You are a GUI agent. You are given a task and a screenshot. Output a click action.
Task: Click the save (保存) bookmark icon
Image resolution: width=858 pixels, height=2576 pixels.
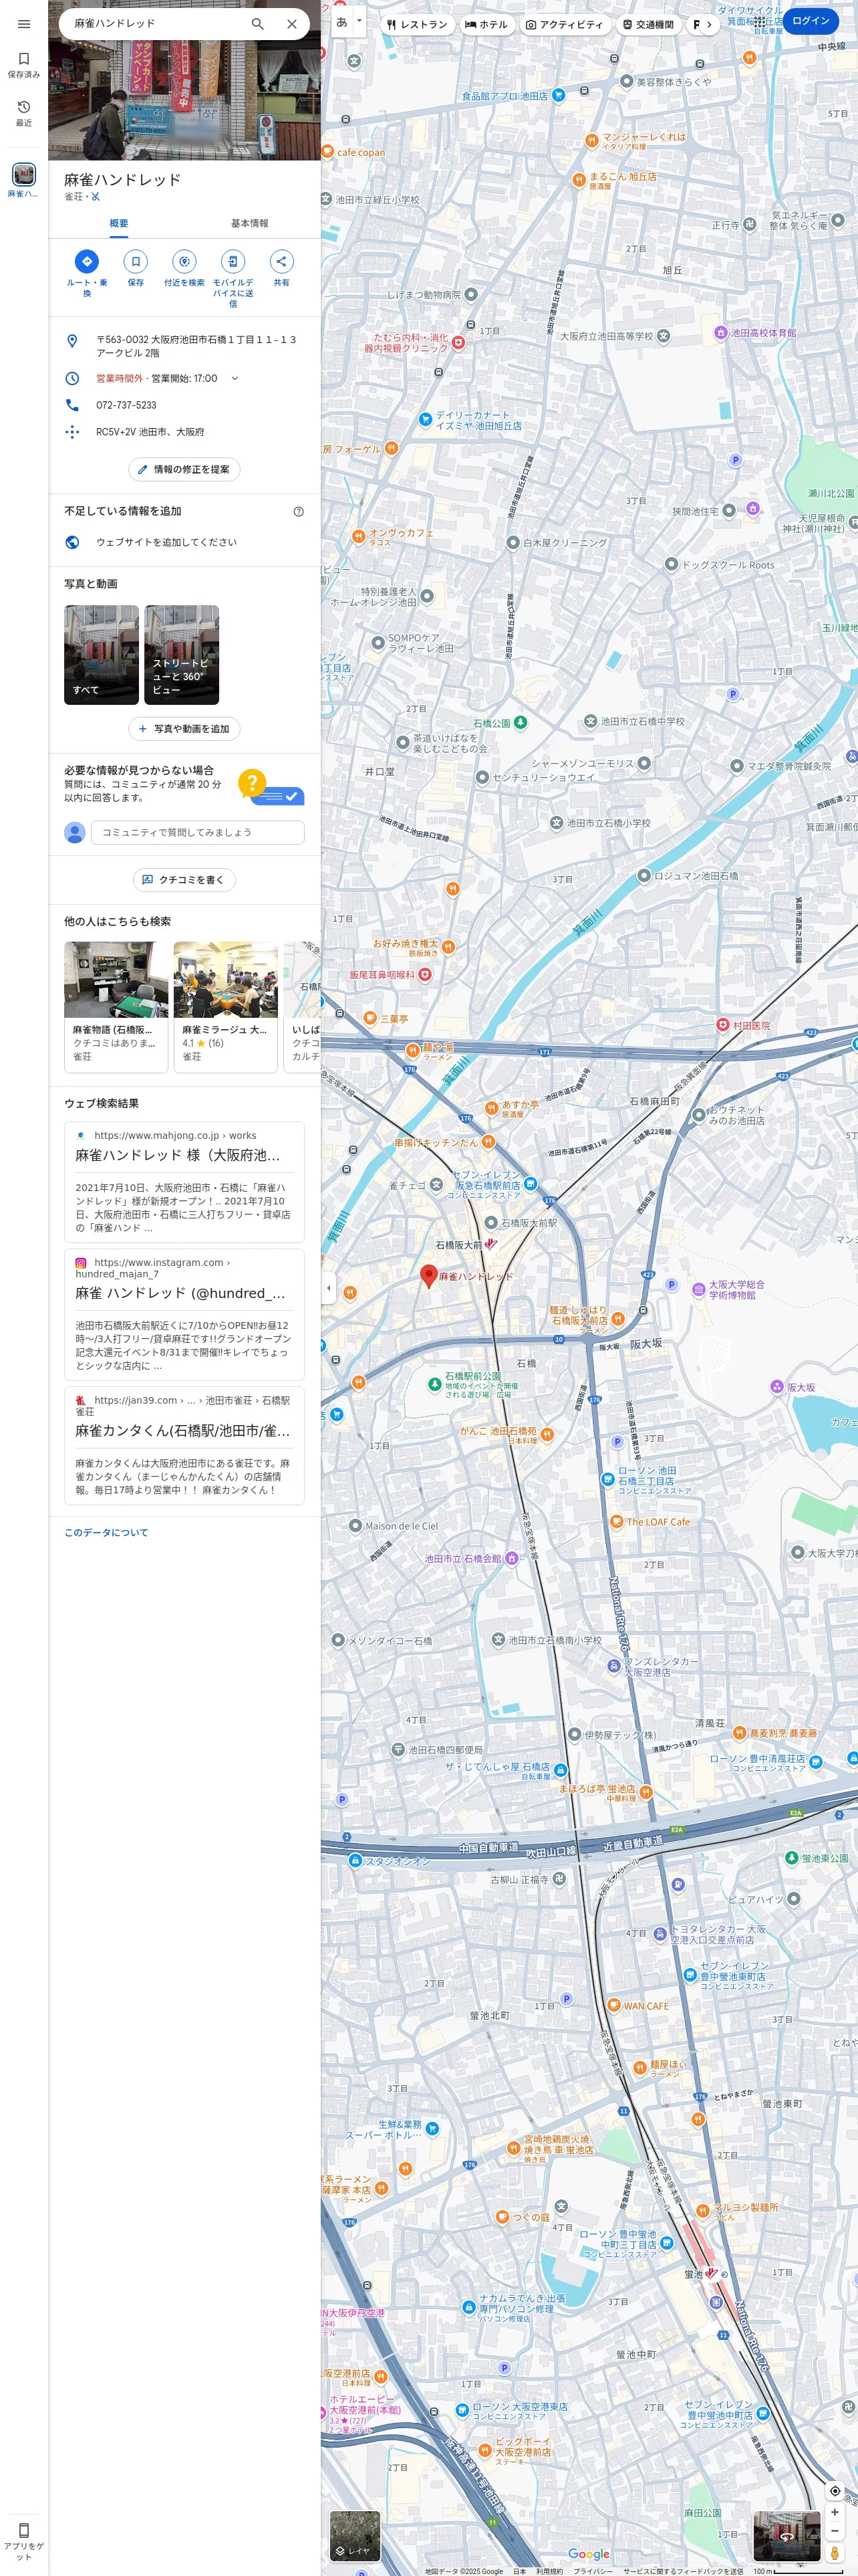pyautogui.click(x=136, y=261)
